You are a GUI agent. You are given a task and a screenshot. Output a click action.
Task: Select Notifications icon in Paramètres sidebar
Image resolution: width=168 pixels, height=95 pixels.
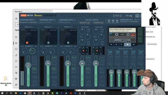coord(16,49)
